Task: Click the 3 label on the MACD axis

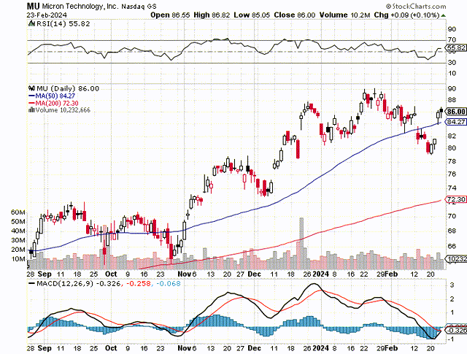Action: (452, 285)
